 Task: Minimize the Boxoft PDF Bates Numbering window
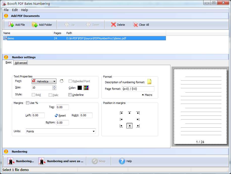pyautogui.click(x=207, y=3)
